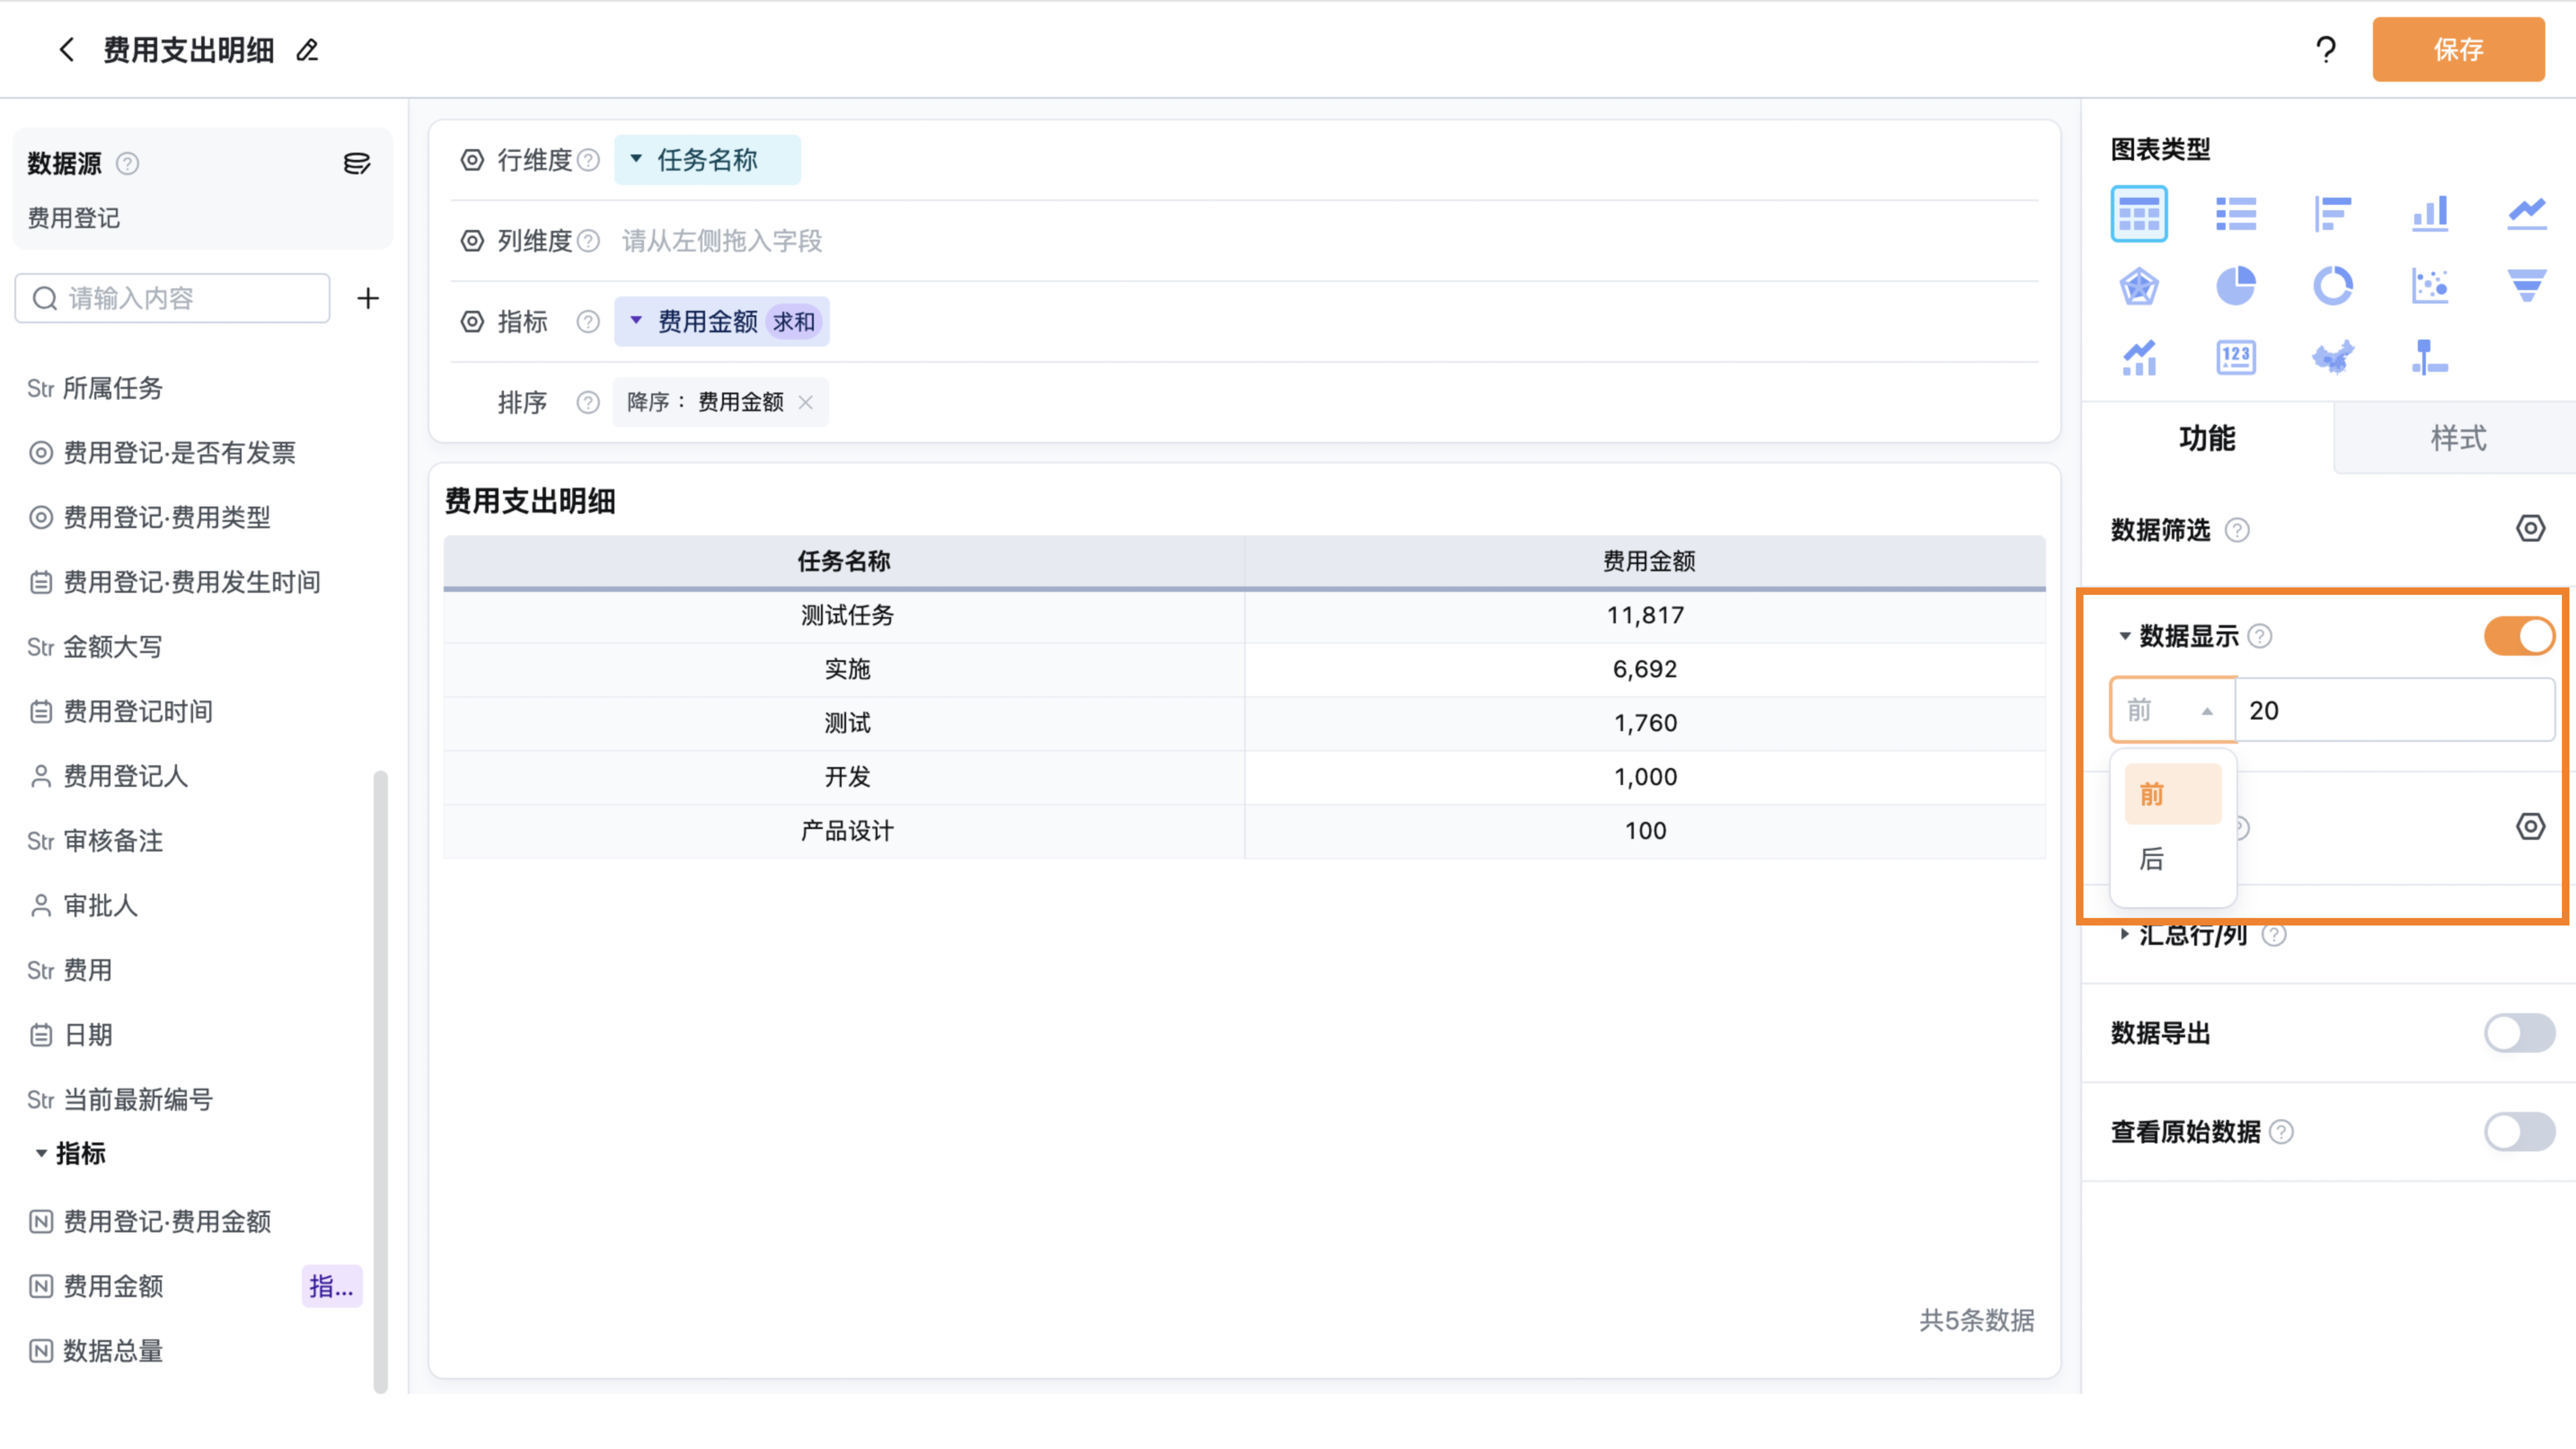The height and width of the screenshot is (1449, 2576).
Task: Show the help tip next to 排序
Action: tap(588, 403)
